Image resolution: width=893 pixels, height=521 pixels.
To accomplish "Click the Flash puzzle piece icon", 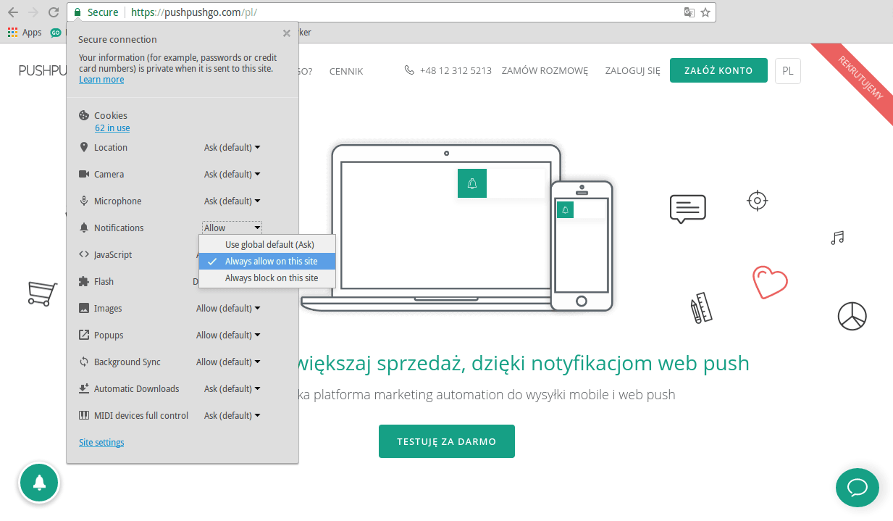I will point(84,281).
